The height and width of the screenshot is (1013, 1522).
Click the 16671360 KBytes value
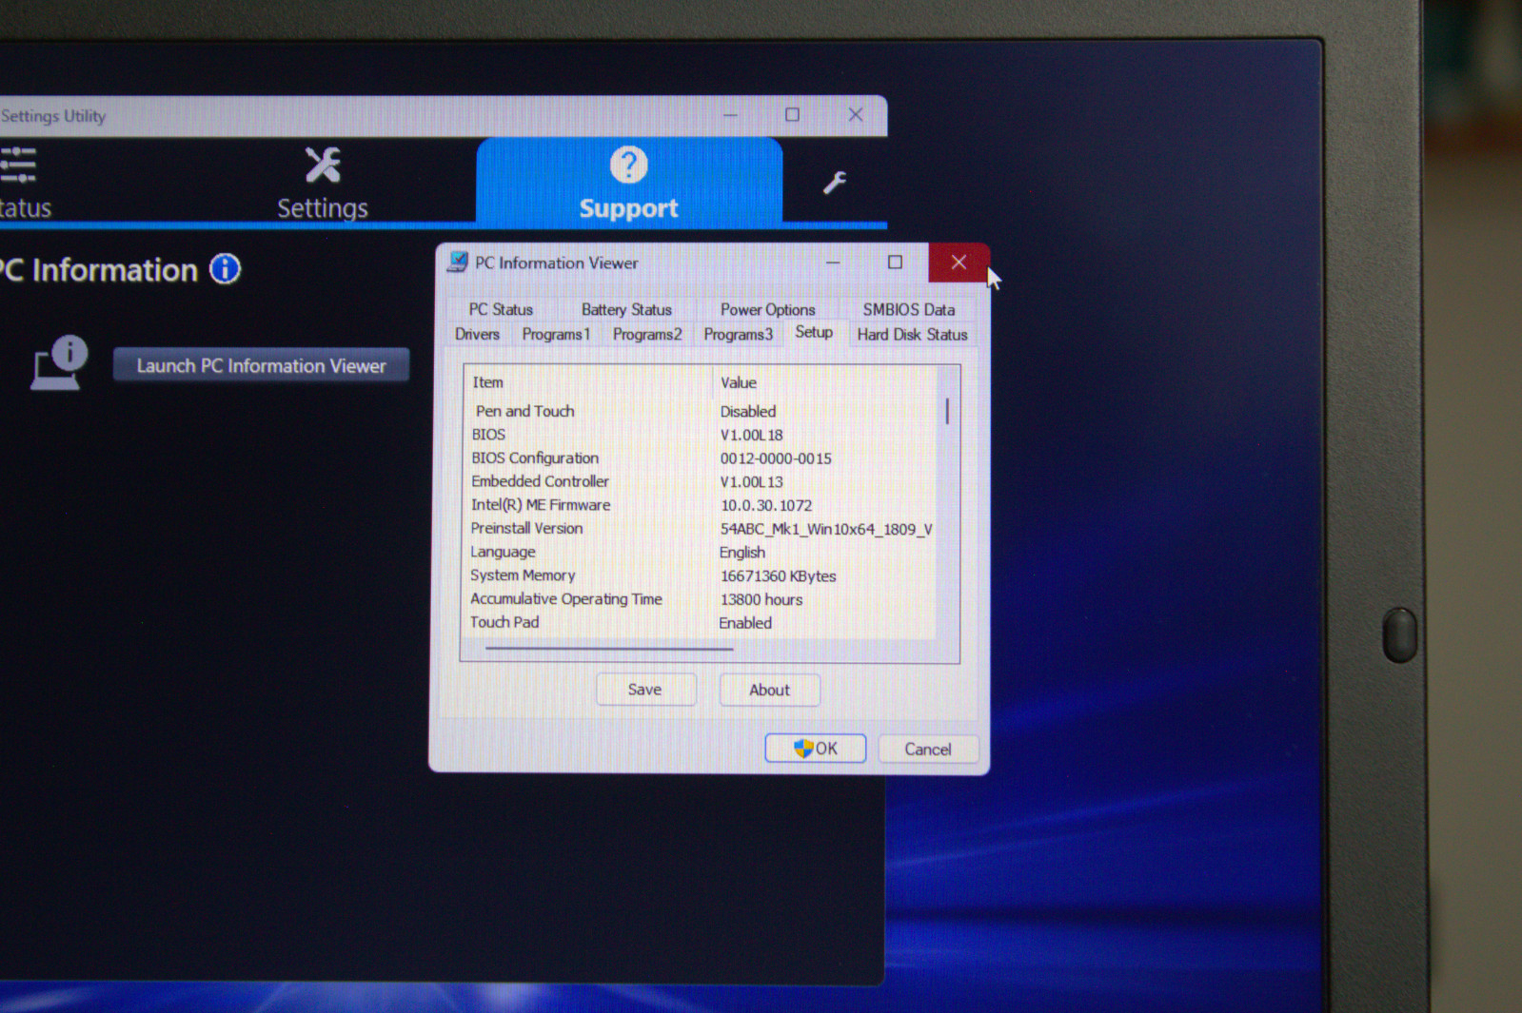point(778,575)
